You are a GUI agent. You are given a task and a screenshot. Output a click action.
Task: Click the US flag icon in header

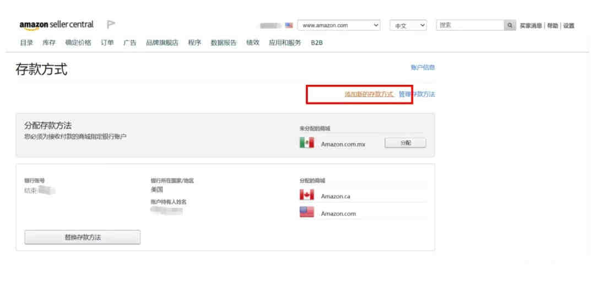click(289, 25)
